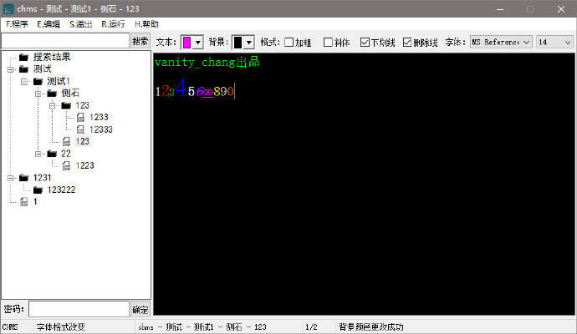Enable the 加粗 bold checkbox
577x334 pixels.
point(289,42)
